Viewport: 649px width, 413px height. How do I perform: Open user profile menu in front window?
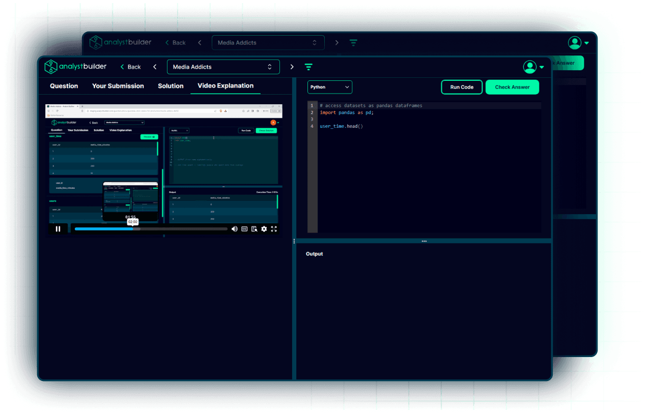(533, 67)
